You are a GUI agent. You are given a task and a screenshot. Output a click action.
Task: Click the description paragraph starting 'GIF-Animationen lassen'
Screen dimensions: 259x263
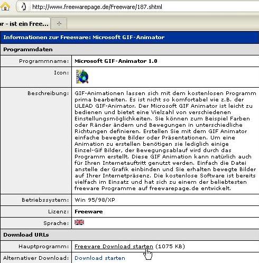pos(165,141)
